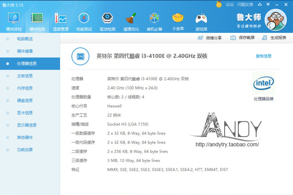The height and width of the screenshot is (195, 293).
Task: Click 处理器品牌 label under Intel logo
Action: point(263,99)
